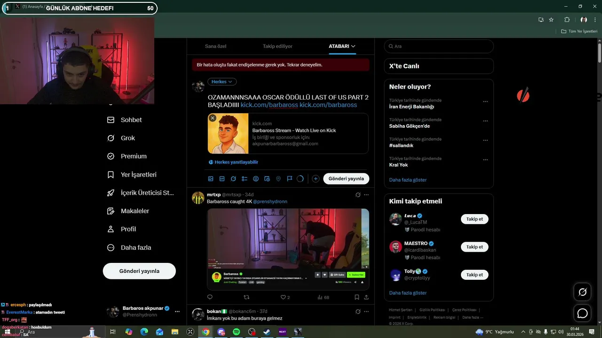Image resolution: width=602 pixels, height=338 pixels.
Task: Open account switcher for Barbaros akpunar
Action: point(143,312)
